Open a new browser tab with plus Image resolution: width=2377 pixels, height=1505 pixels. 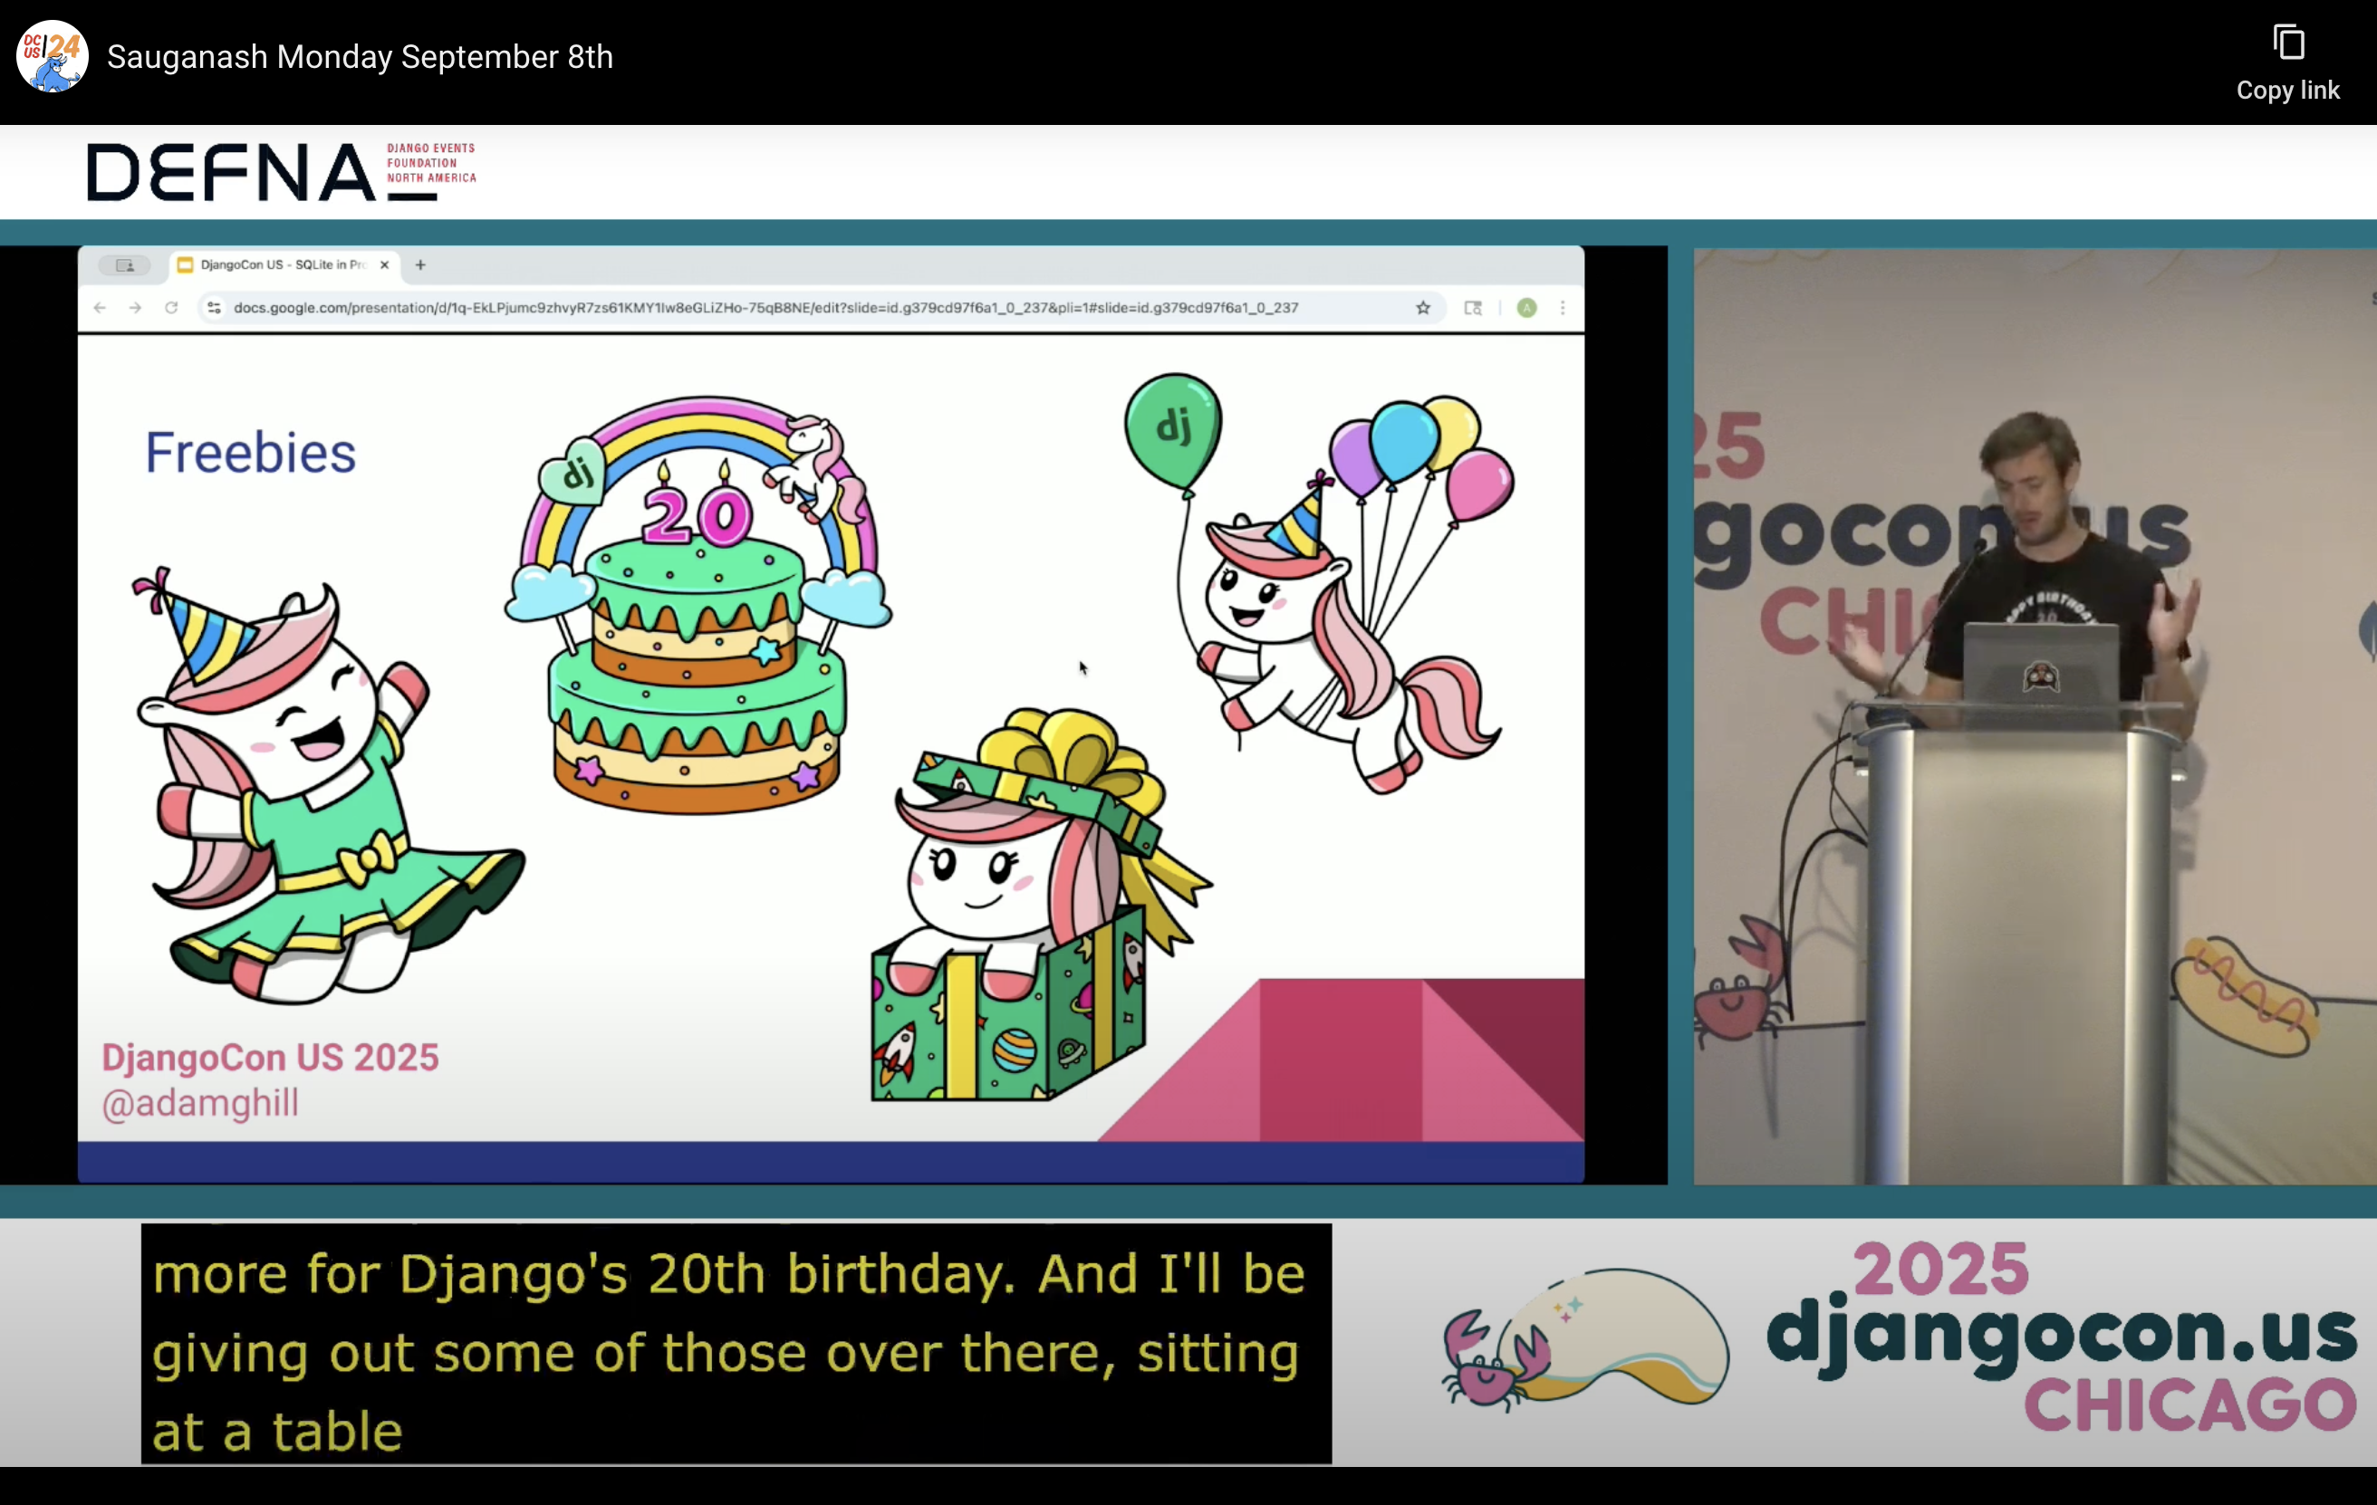pos(420,264)
